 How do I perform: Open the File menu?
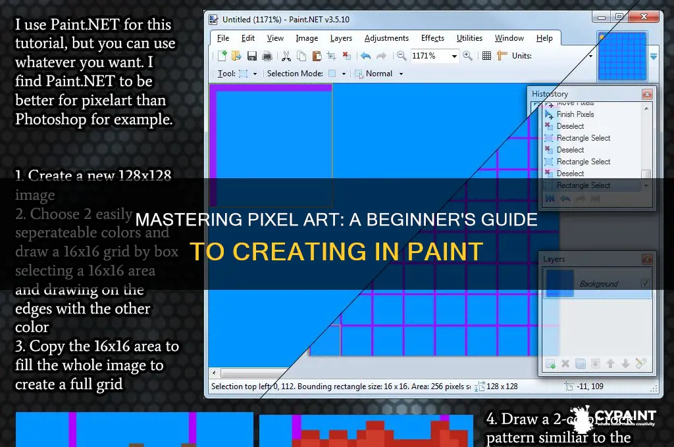(222, 38)
